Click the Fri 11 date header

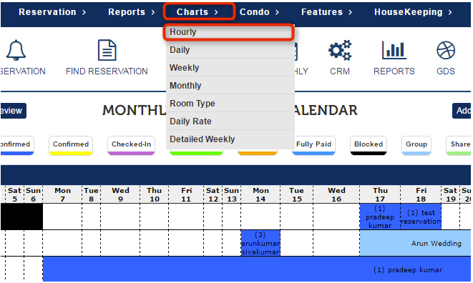187,194
